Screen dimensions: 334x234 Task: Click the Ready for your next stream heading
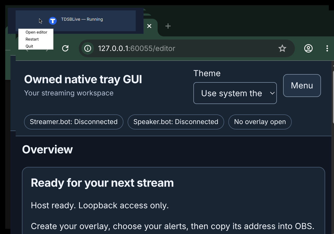102,183
